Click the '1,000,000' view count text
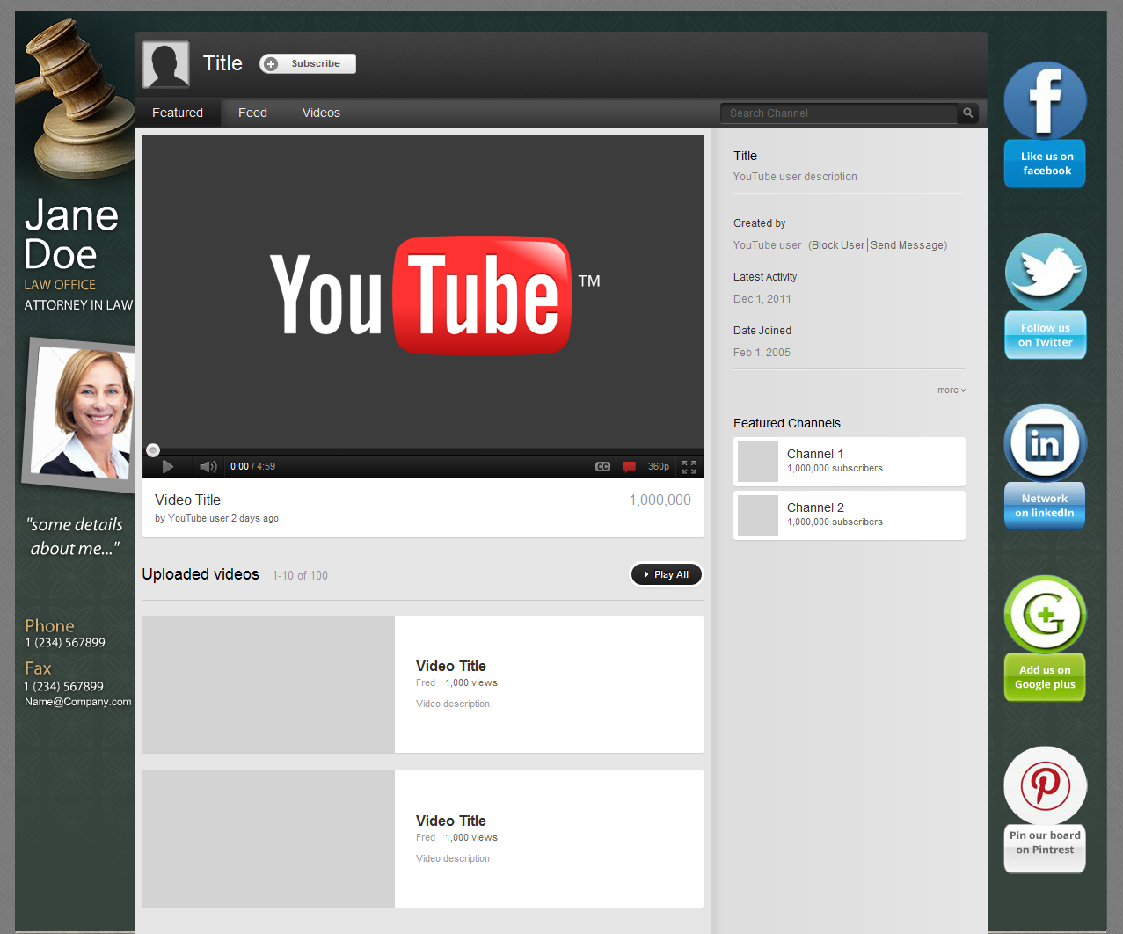This screenshot has width=1123, height=934. [660, 500]
